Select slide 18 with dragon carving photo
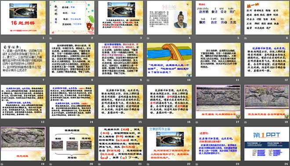This screenshot has width=290, height=166. [267, 102]
